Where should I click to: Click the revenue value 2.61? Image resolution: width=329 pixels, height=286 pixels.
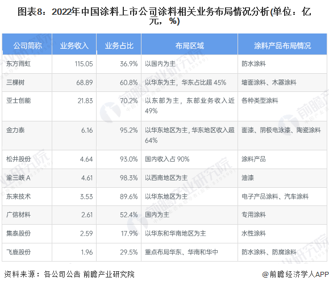click(x=87, y=214)
